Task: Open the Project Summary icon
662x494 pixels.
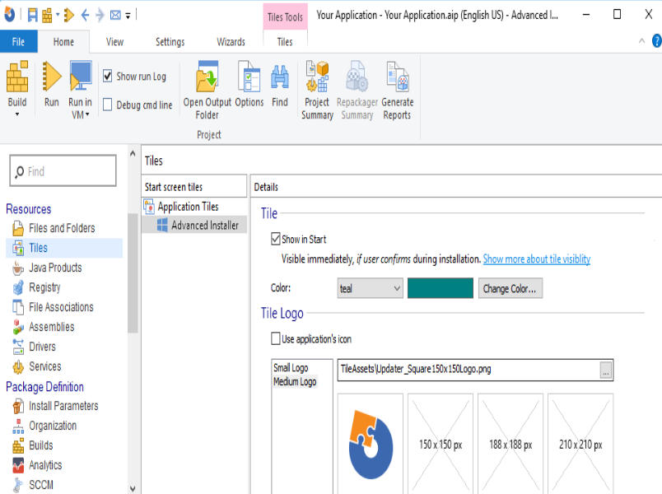Action: [317, 77]
